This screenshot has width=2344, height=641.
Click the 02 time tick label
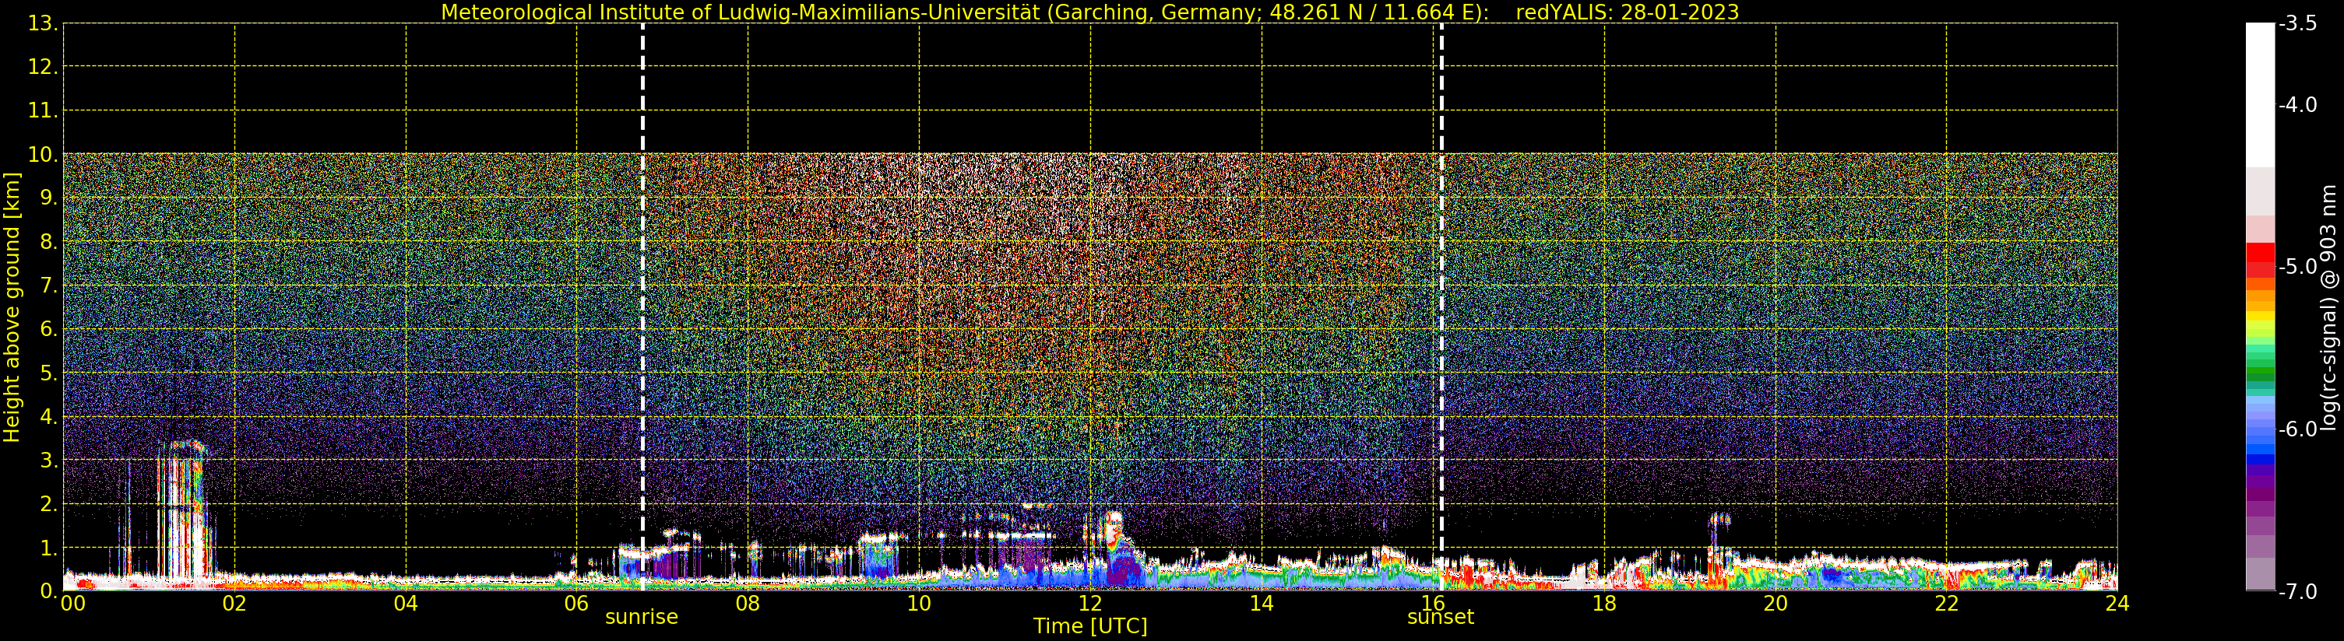234,604
